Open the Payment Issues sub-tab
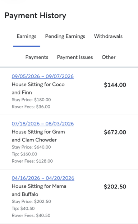Screen dimensions: 138x224 pyautogui.click(x=75, y=57)
